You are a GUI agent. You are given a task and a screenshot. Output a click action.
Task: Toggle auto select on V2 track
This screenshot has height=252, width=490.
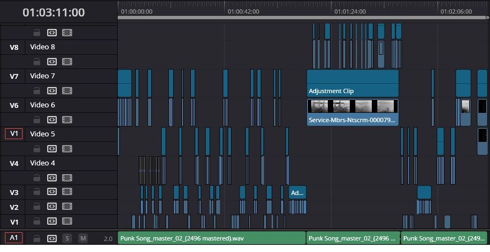[52, 207]
